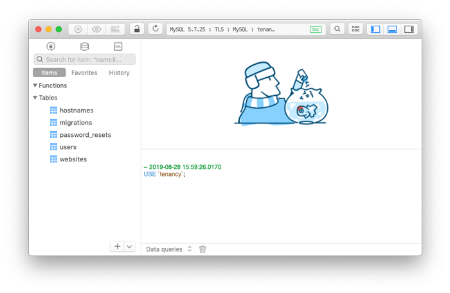The image size is (450, 293).
Task: Click the connection plug icon
Action: click(51, 46)
